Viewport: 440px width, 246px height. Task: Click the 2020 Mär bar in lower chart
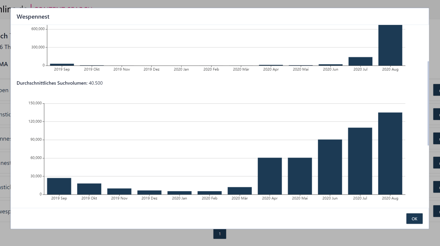(x=240, y=191)
